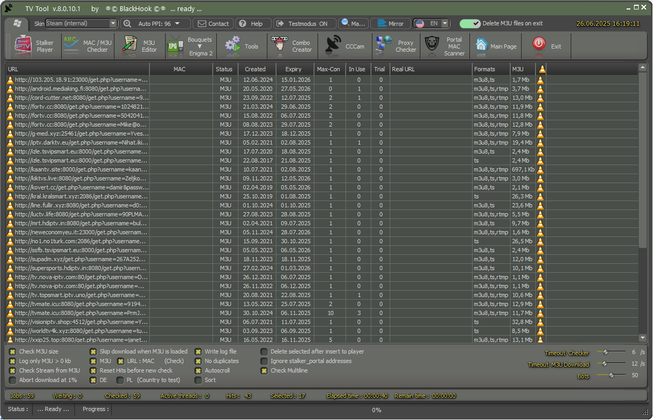
Task: Click the VLC icon on the cord-cutter.net row
Action: [x=541, y=98]
